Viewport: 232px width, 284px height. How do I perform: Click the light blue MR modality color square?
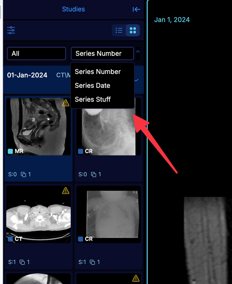coord(10,151)
